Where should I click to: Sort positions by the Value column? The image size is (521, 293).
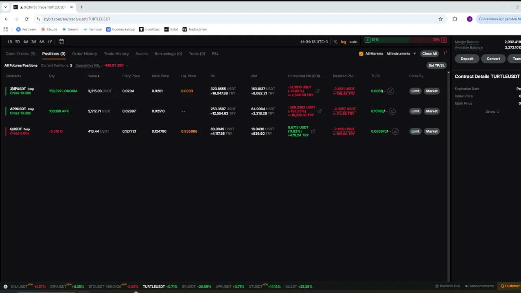pyautogui.click(x=94, y=76)
